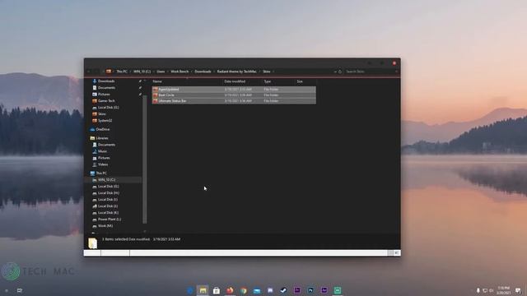Open address bar history dropdown
Image resolution: width=527 pixels, height=296 pixels.
coord(335,72)
